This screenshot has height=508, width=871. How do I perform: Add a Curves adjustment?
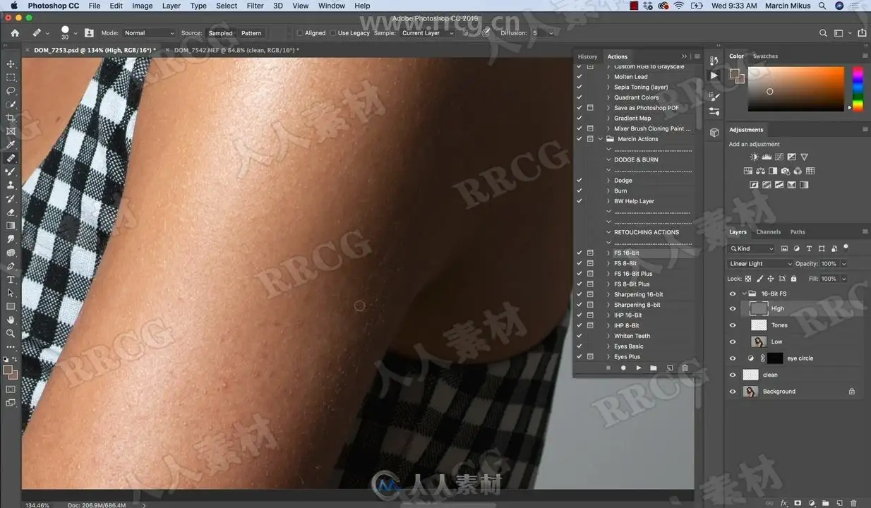tap(779, 157)
